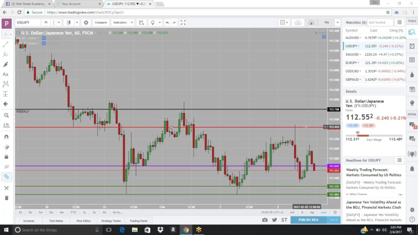Open the Text Notes tab
The image size is (418, 235).
click(x=56, y=221)
